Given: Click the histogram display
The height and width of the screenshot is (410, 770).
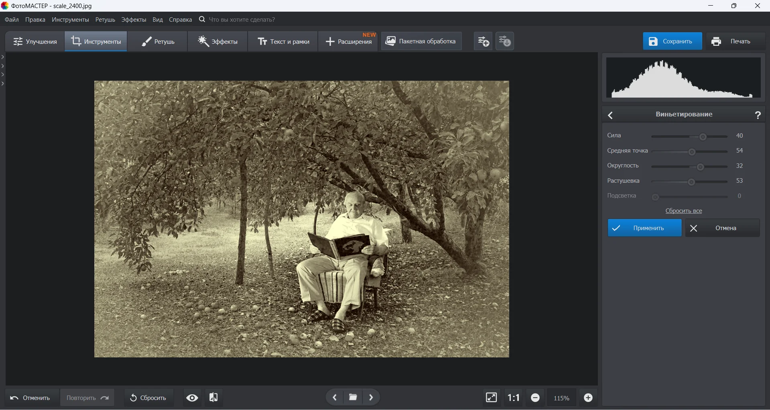Looking at the screenshot, I should (x=683, y=78).
